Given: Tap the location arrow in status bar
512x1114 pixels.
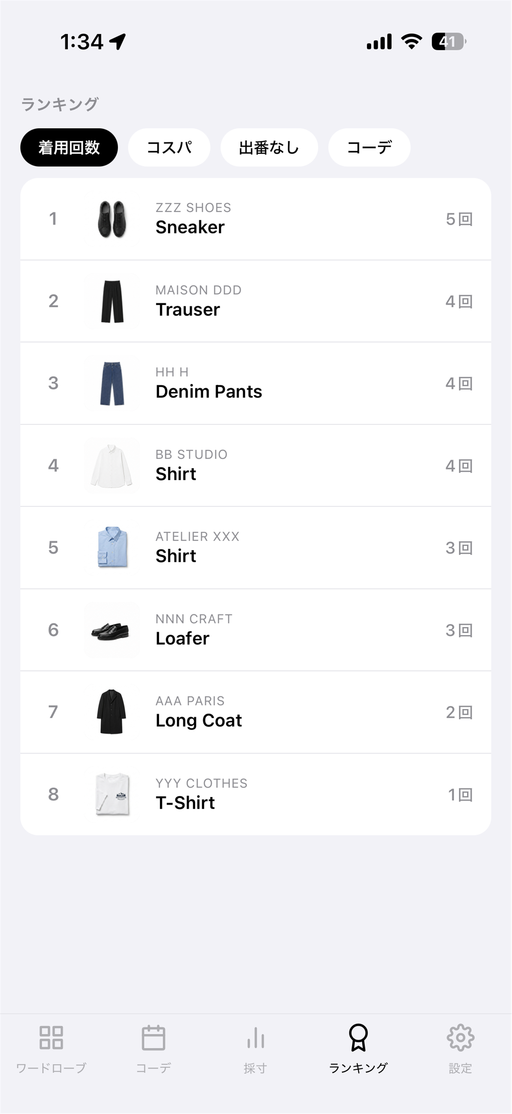Looking at the screenshot, I should pyautogui.click(x=118, y=42).
